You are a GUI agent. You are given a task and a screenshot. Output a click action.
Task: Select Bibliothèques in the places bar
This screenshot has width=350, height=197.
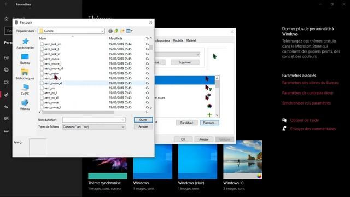point(25,74)
